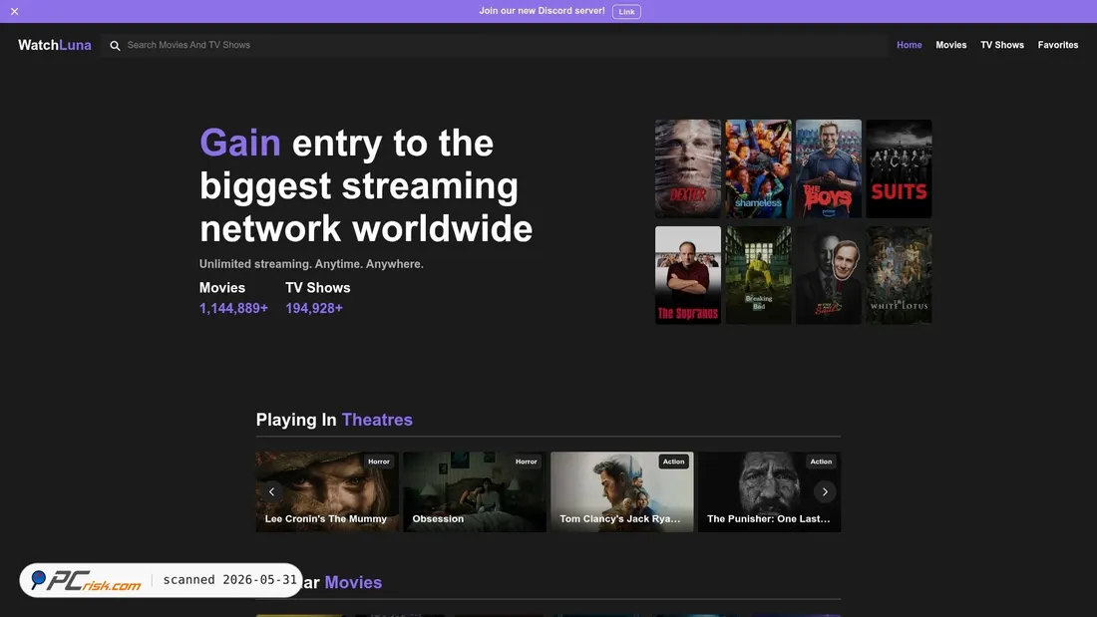
Task: Click Horror tag on Obsession card
Action: point(527,462)
